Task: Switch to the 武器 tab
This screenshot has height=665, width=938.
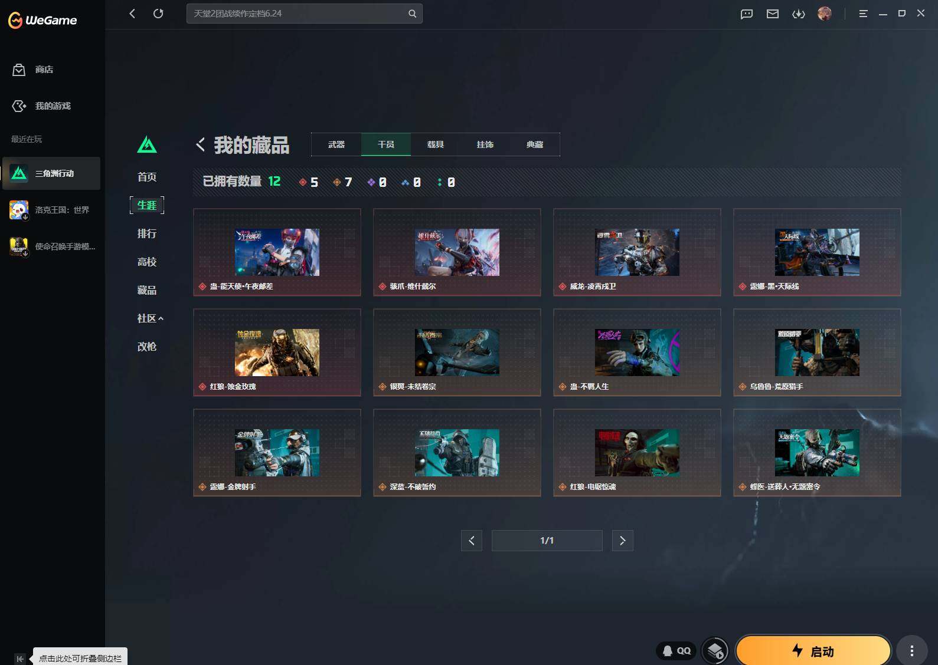Action: tap(336, 144)
